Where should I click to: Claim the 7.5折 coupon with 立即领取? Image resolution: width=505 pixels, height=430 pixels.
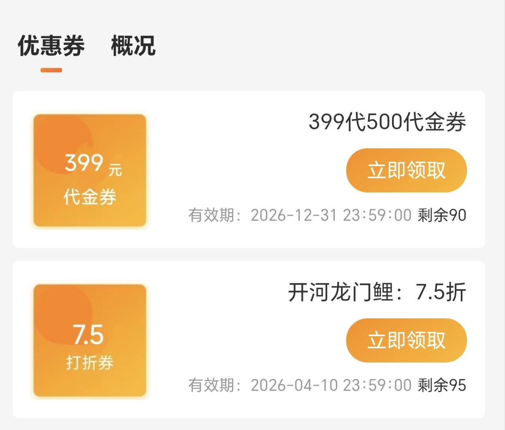click(x=406, y=340)
